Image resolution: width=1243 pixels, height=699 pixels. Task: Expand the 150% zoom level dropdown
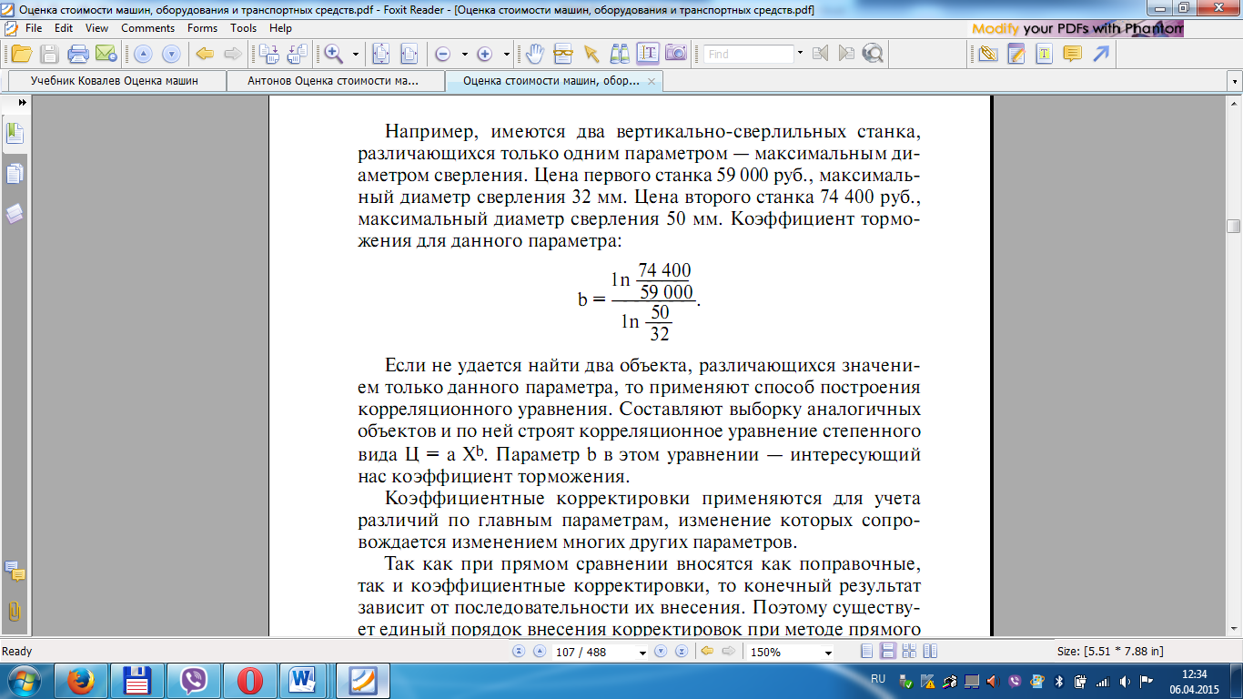(x=827, y=653)
